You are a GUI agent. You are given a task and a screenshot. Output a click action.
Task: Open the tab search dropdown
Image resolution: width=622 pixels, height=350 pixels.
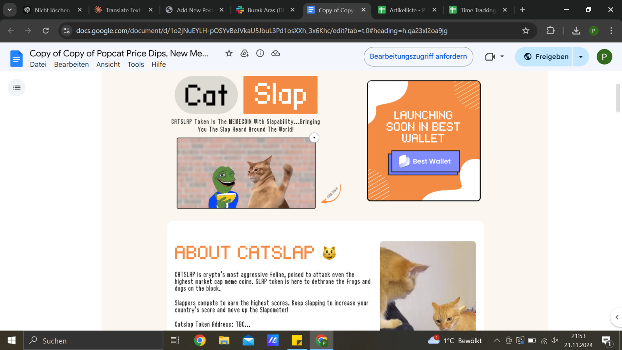pos(10,10)
